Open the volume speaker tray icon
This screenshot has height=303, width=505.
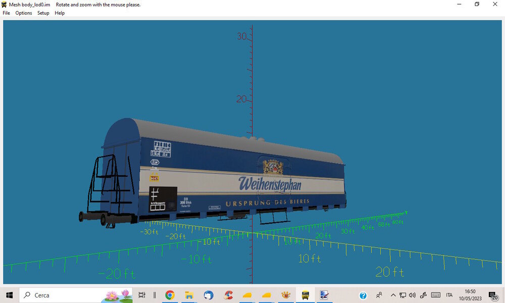pyautogui.click(x=412, y=295)
